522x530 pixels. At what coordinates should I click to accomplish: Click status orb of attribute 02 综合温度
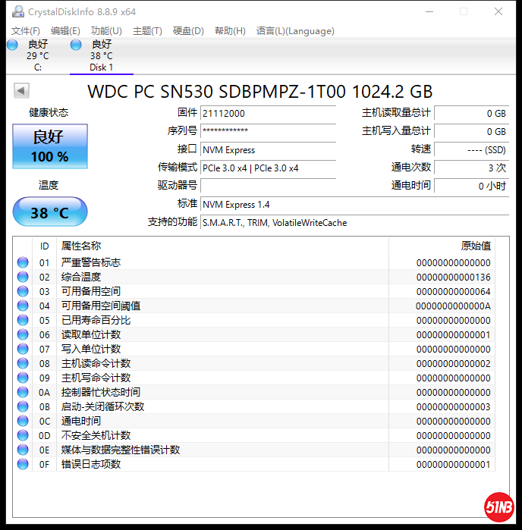[23, 277]
